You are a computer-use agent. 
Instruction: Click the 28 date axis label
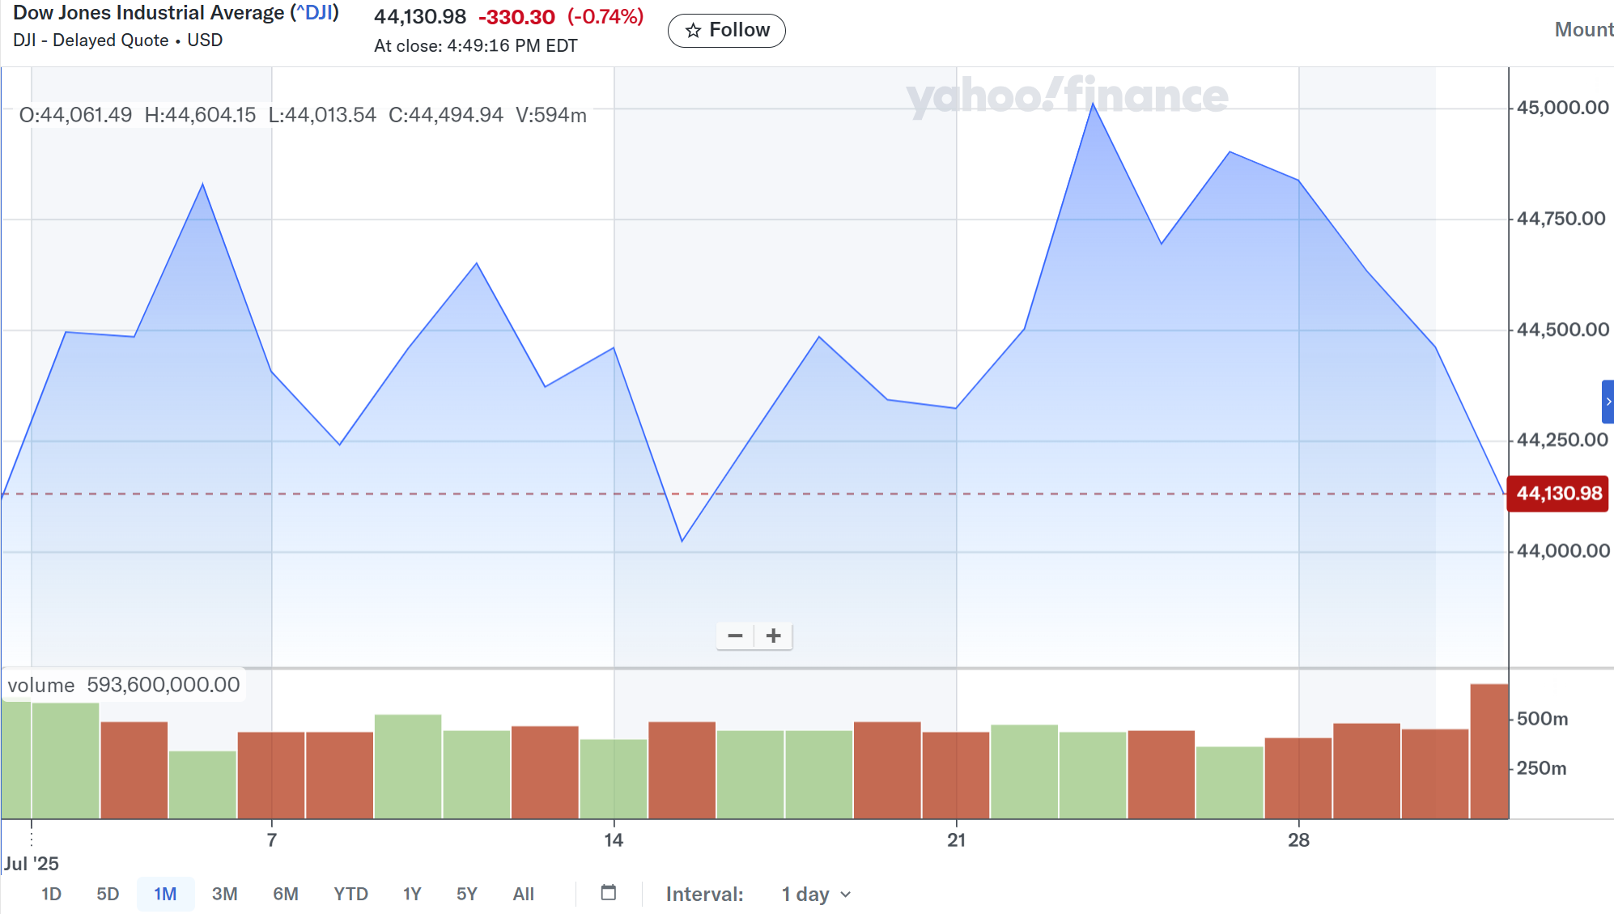click(1299, 840)
